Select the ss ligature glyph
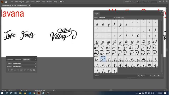Screen dimensions: 169x95 (149, 41)
